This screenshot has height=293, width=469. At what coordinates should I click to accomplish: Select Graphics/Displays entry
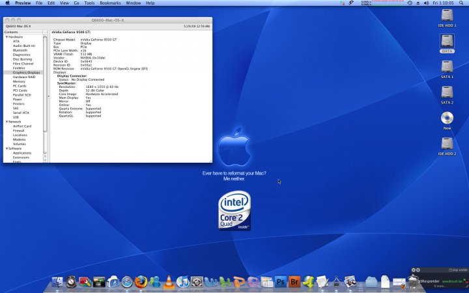pyautogui.click(x=23, y=72)
